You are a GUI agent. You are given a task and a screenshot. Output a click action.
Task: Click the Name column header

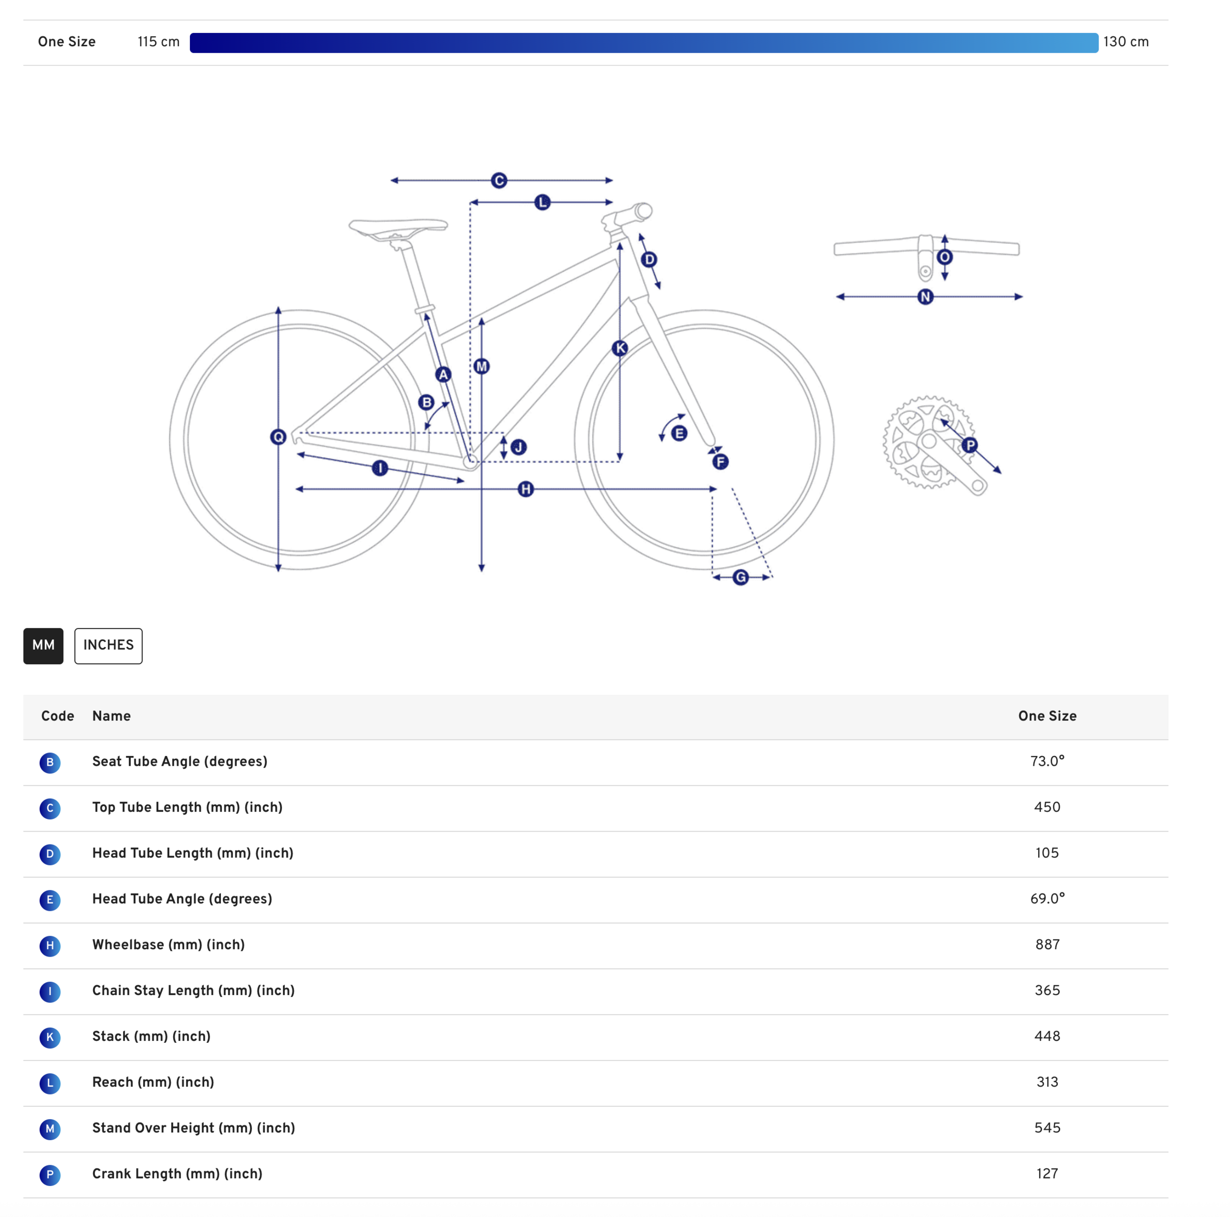click(x=111, y=716)
